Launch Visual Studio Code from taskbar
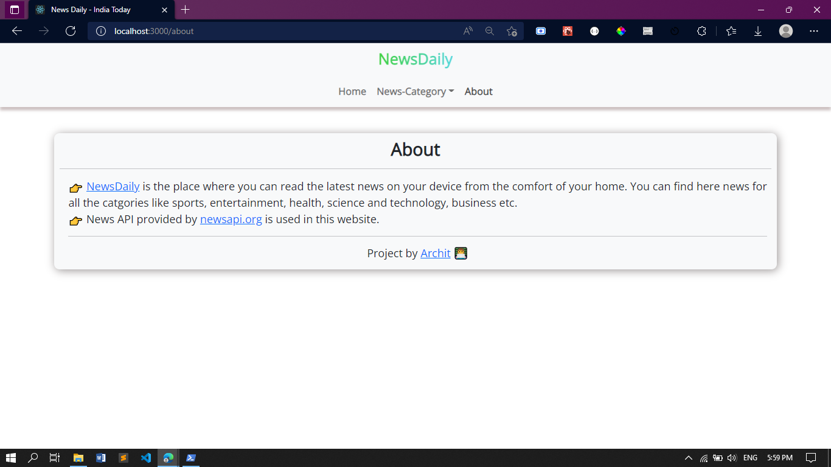The image size is (831, 467). [x=146, y=458]
